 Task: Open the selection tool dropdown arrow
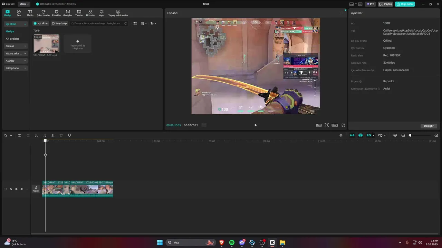click(x=11, y=135)
